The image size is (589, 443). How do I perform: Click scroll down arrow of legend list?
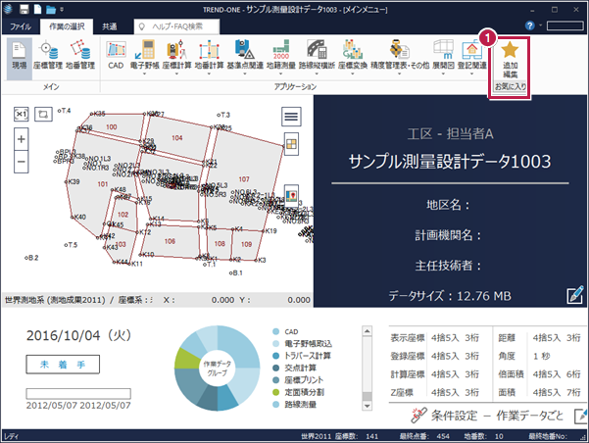tap(367, 406)
